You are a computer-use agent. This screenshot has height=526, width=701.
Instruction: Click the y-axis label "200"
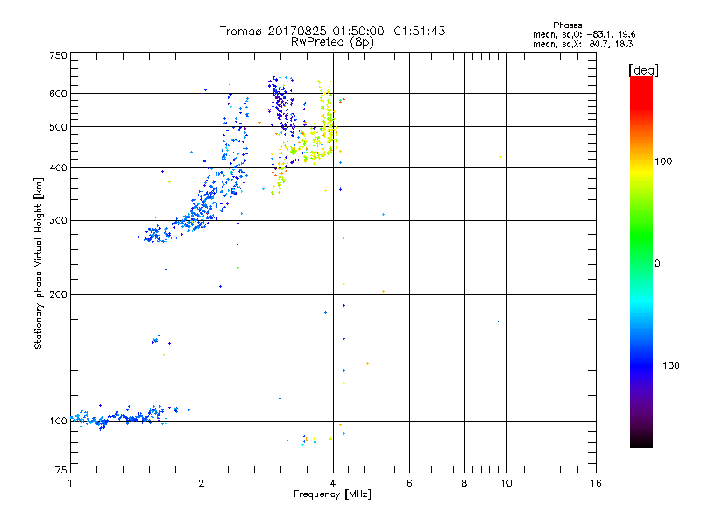tap(58, 295)
